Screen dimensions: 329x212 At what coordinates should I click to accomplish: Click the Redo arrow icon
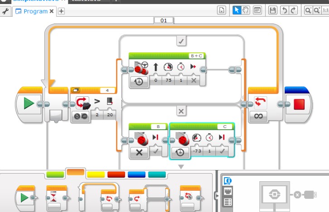[294, 11]
